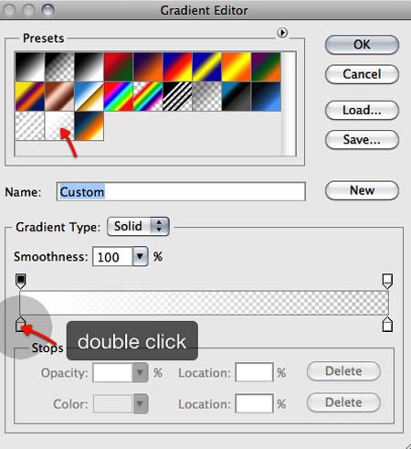This screenshot has height=449, width=411.
Task: Open the Presets flyout menu arrow
Action: [x=282, y=32]
